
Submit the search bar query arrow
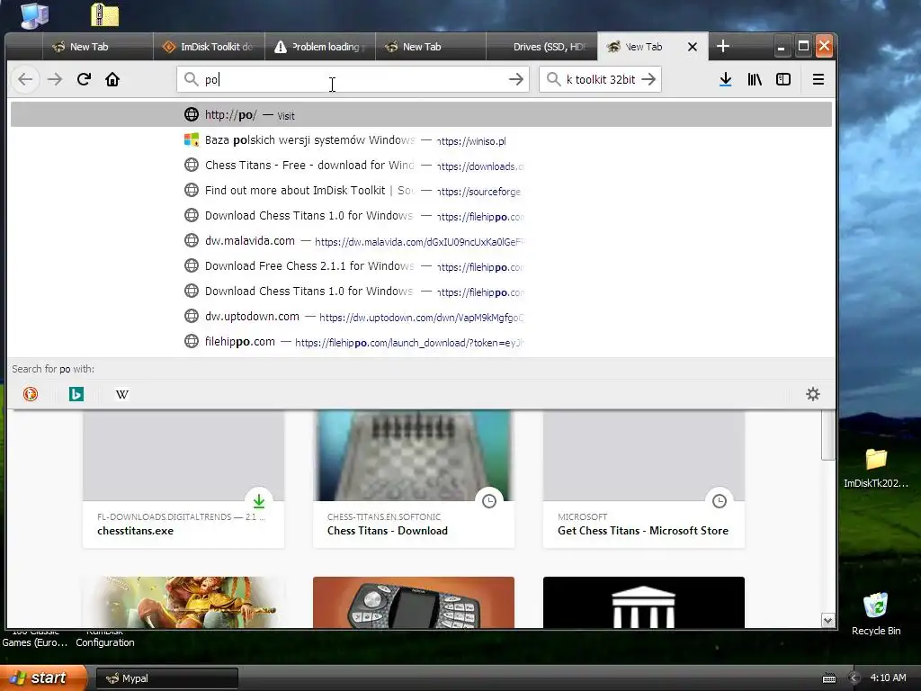(x=648, y=79)
